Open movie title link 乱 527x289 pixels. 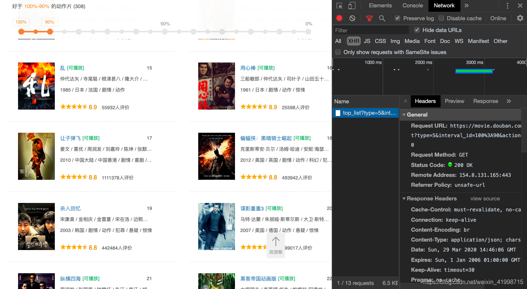[63, 68]
